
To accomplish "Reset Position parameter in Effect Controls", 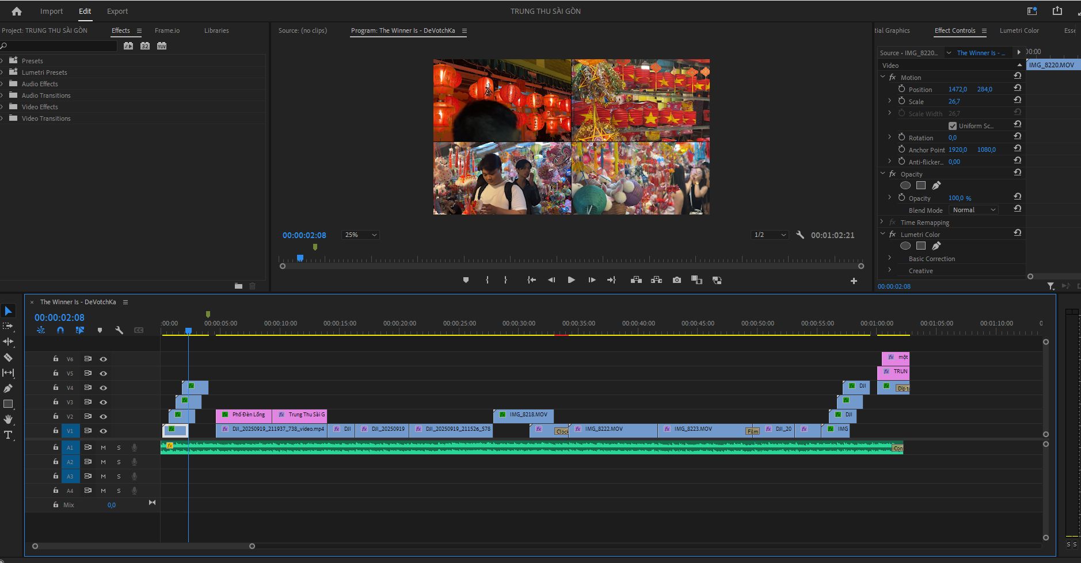I will point(1017,88).
